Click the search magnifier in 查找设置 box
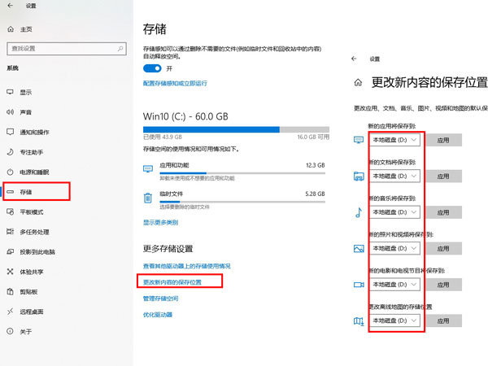The image size is (488, 366). tap(120, 49)
